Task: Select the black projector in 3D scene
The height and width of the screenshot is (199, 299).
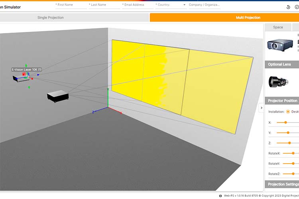Action: pos(58,96)
